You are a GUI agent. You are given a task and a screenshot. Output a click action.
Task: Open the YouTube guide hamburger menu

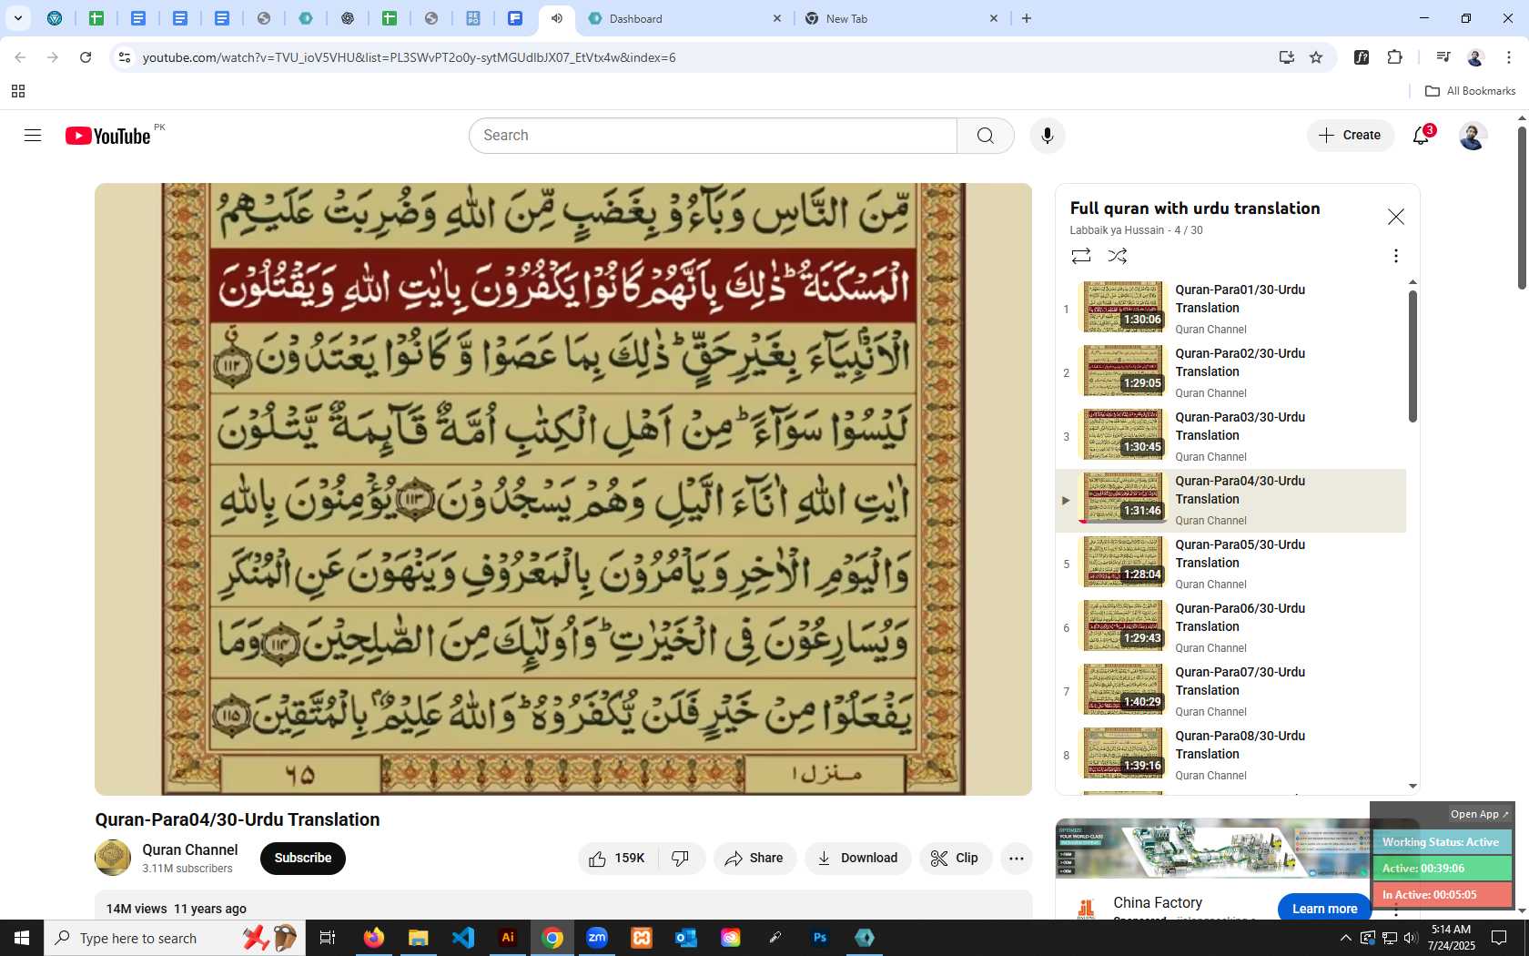[33, 136]
